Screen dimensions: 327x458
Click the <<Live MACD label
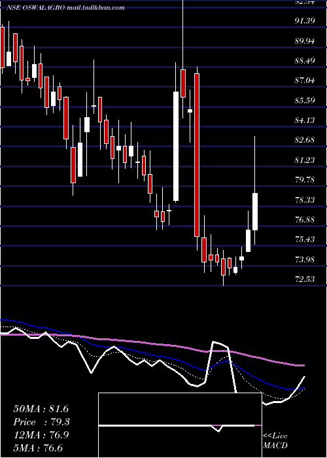(275, 440)
